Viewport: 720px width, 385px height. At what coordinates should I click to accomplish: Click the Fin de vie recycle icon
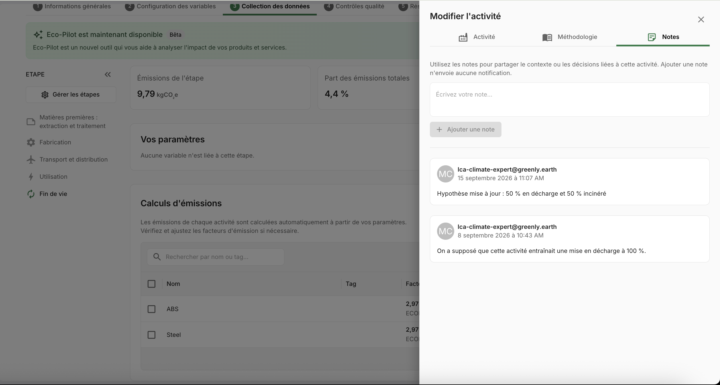point(31,194)
